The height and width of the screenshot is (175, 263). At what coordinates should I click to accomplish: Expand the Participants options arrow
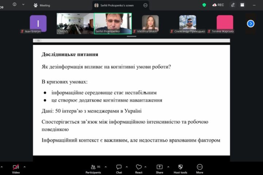tap(106, 167)
